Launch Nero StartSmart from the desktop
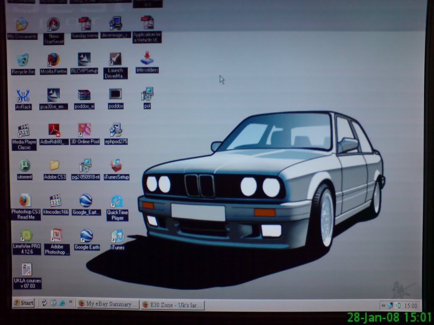The width and height of the screenshot is (434, 325). pos(53,25)
